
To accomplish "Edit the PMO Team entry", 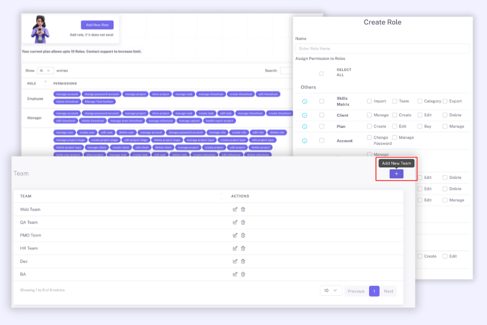I will (235, 235).
